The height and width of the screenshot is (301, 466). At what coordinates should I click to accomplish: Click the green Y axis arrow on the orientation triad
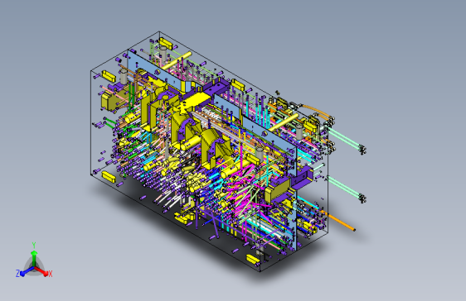(x=34, y=258)
